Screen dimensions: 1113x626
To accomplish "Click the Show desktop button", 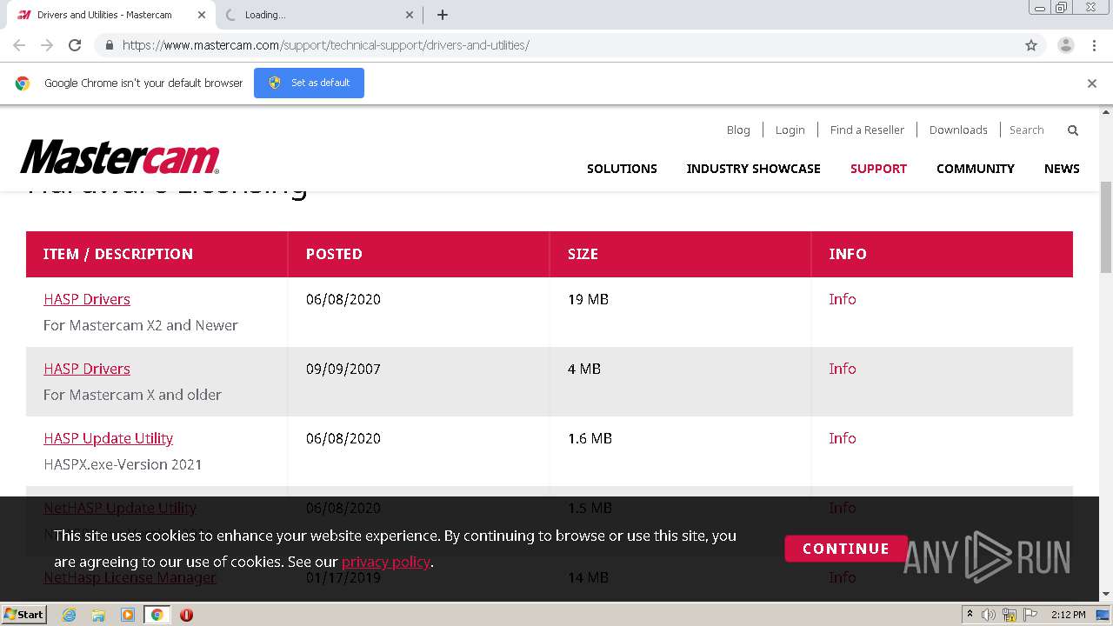I will click(x=1103, y=615).
